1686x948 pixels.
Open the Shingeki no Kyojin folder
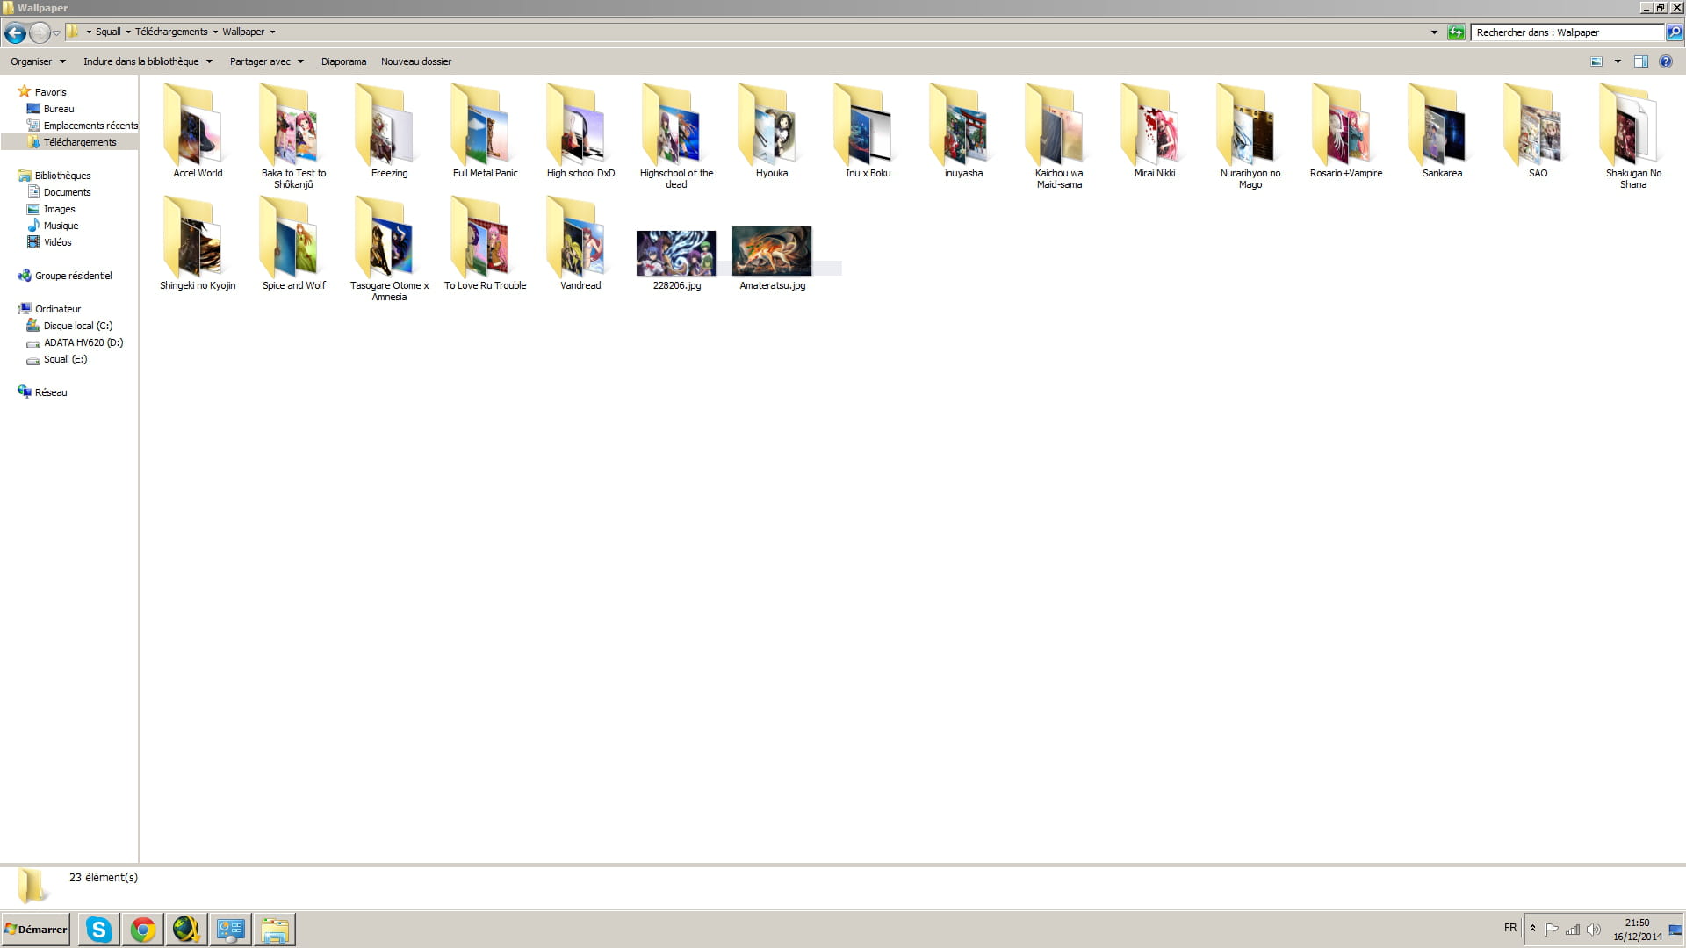(x=198, y=244)
